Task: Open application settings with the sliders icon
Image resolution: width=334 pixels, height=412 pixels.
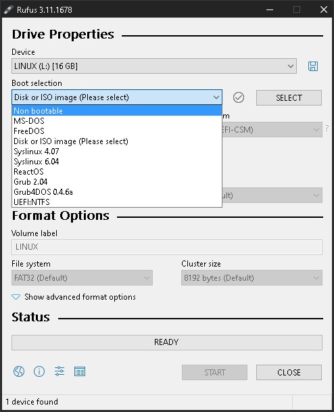Action: tap(59, 371)
